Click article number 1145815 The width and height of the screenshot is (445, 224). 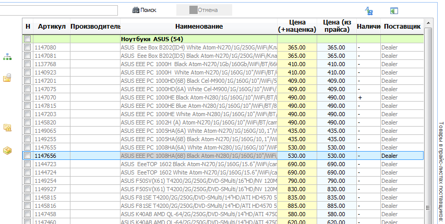[x=45, y=197]
